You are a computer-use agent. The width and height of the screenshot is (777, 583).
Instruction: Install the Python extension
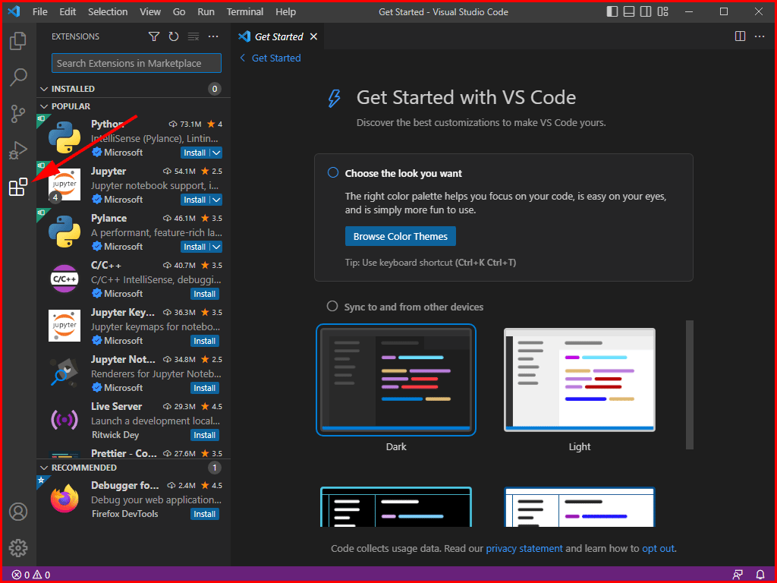(195, 153)
